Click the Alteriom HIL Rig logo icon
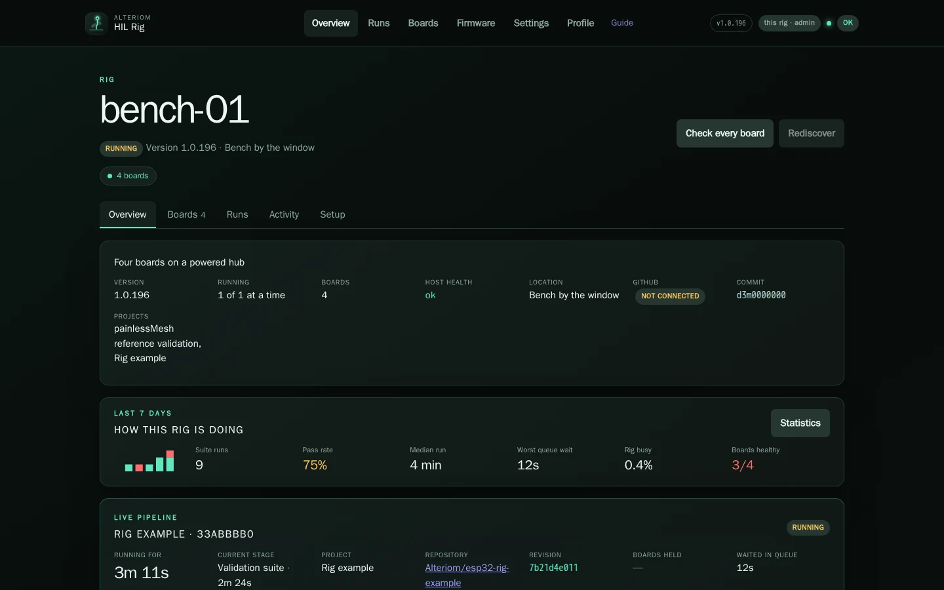This screenshot has width=944, height=590. click(x=96, y=23)
